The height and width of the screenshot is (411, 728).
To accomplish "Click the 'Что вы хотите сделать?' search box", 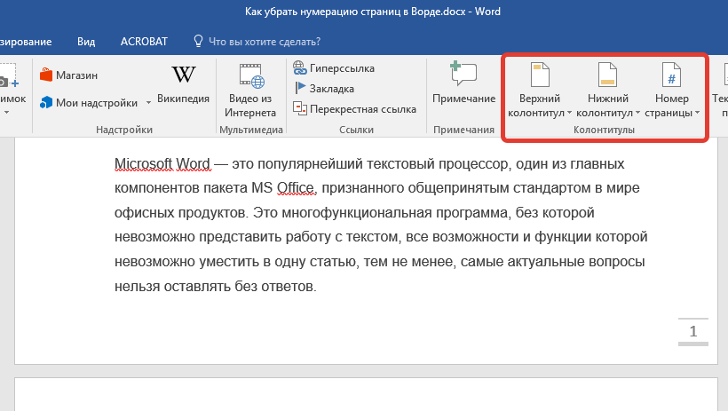I will (263, 41).
